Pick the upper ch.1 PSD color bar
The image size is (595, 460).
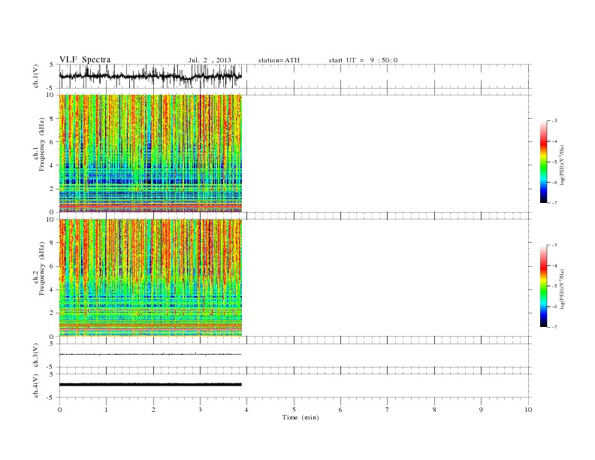point(543,162)
